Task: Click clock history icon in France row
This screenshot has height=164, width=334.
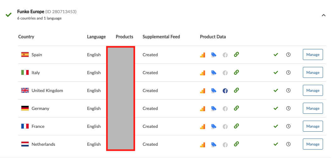Action: 288,126
